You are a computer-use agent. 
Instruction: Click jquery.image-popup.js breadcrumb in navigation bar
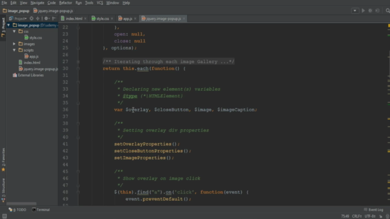(53, 11)
